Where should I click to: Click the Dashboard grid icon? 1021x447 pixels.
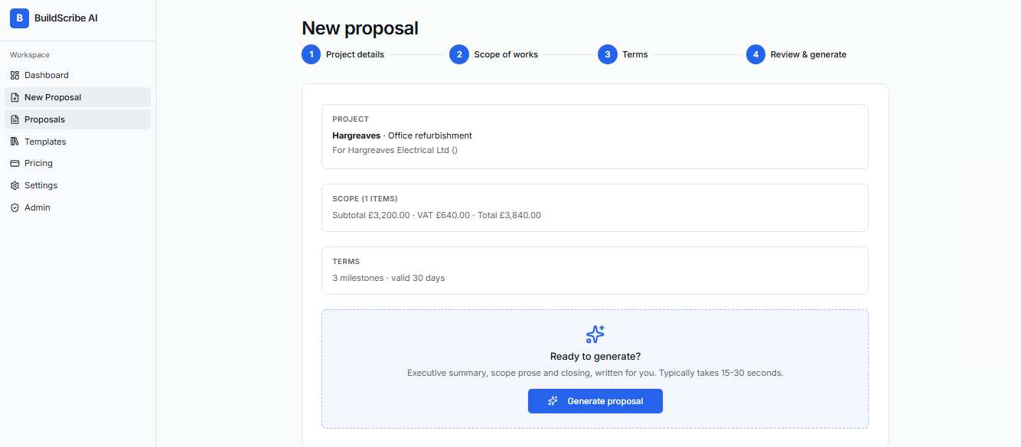point(15,75)
